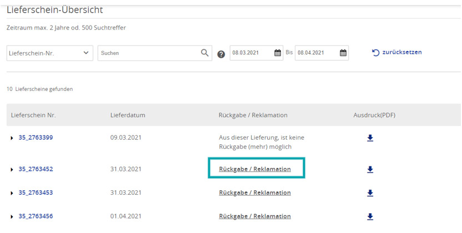Click the help question mark icon
Screen dimensions: 462x233
pos(221,54)
